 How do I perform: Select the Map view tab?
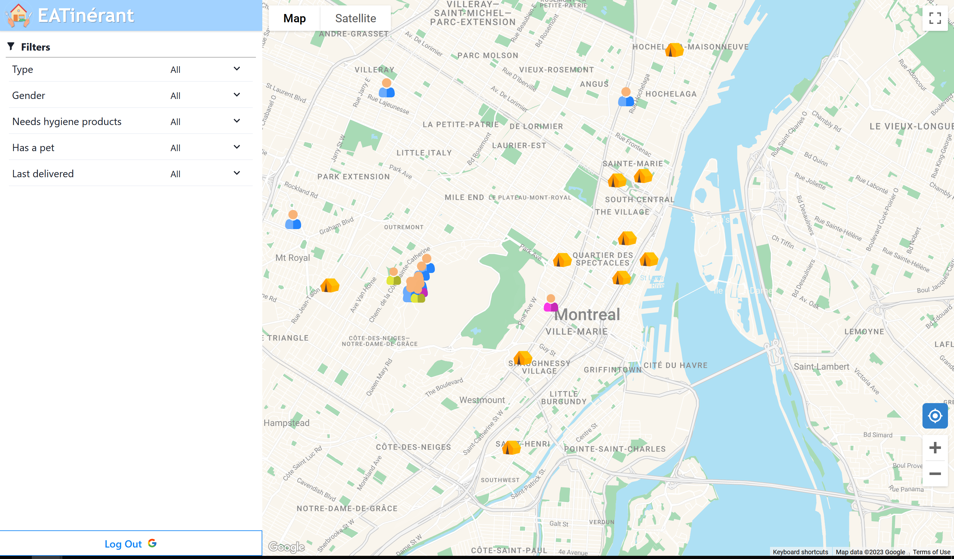(x=294, y=18)
